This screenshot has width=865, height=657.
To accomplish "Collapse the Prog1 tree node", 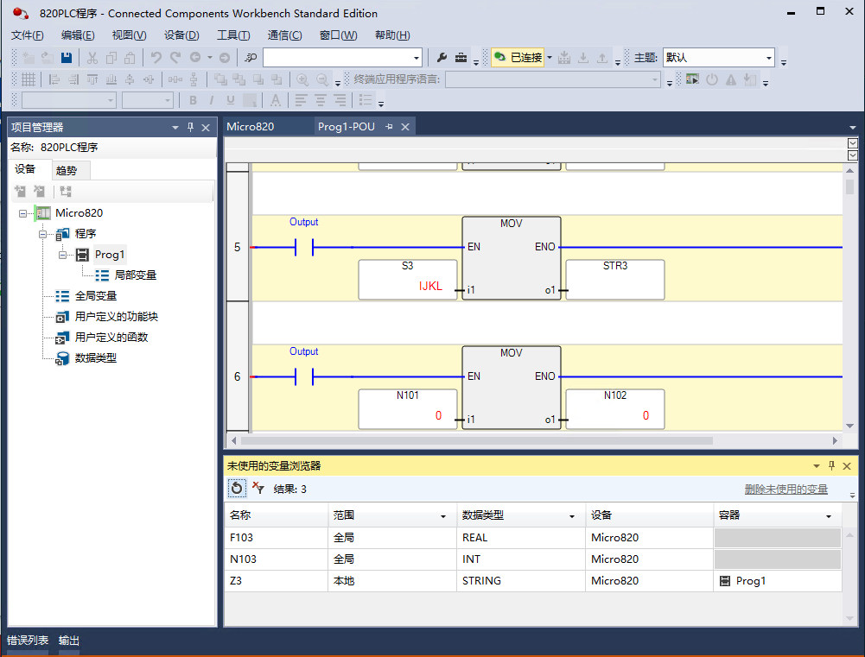I will coord(62,255).
